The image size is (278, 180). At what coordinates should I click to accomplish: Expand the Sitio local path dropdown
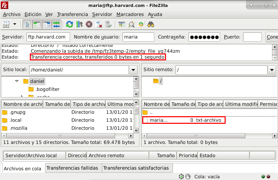(x=133, y=70)
